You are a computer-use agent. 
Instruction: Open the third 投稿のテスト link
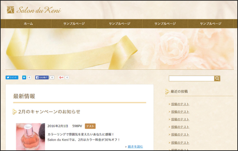180,119
